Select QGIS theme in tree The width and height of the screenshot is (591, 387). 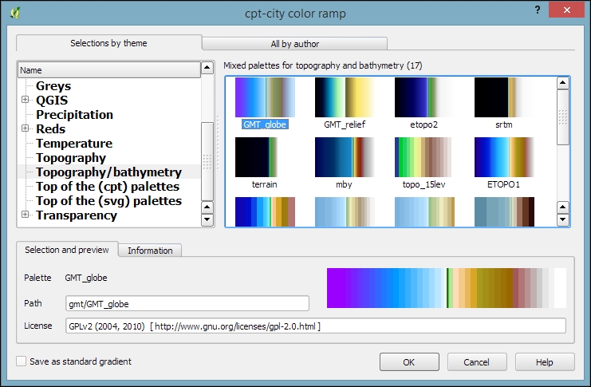(x=52, y=100)
